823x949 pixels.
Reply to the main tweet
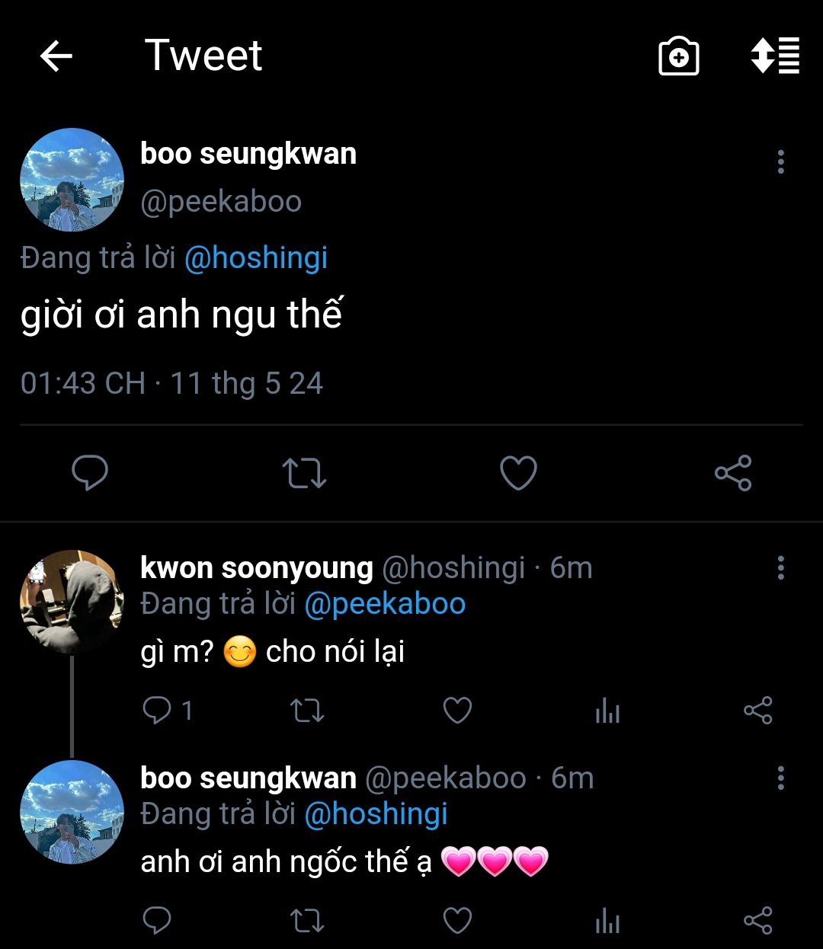(x=90, y=473)
